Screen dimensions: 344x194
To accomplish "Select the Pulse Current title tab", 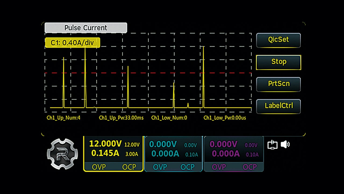I will pos(86,28).
